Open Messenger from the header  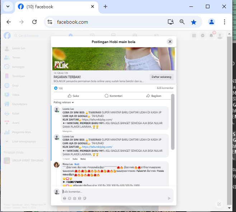[203, 36]
